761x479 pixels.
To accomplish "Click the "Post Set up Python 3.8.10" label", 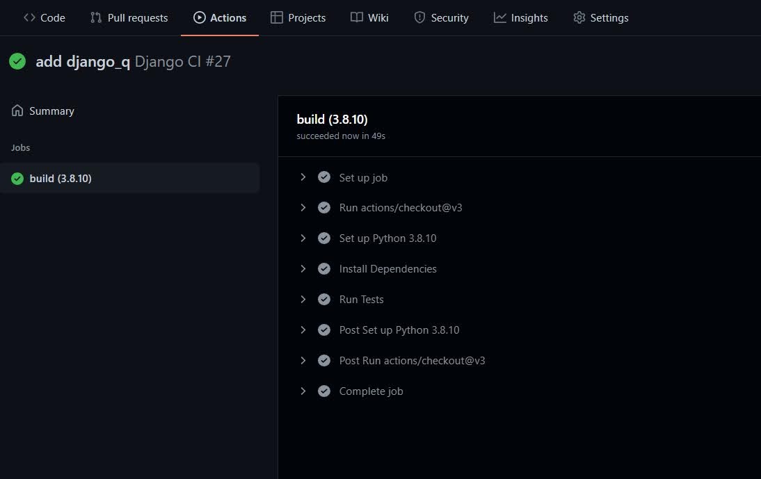I will click(x=399, y=330).
